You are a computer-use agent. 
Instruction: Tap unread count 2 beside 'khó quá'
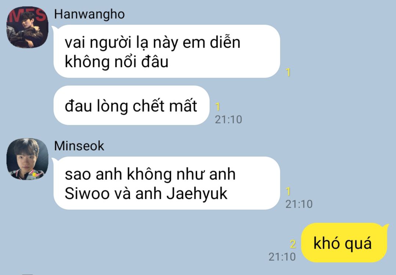pyautogui.click(x=293, y=244)
